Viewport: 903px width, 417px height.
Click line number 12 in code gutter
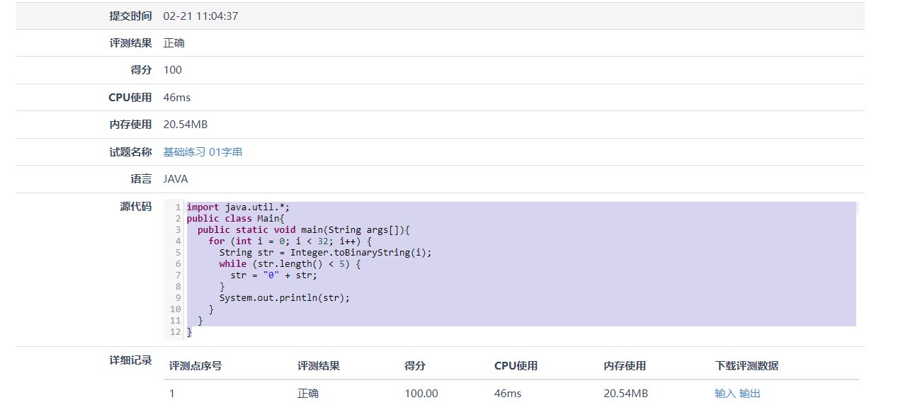[176, 332]
